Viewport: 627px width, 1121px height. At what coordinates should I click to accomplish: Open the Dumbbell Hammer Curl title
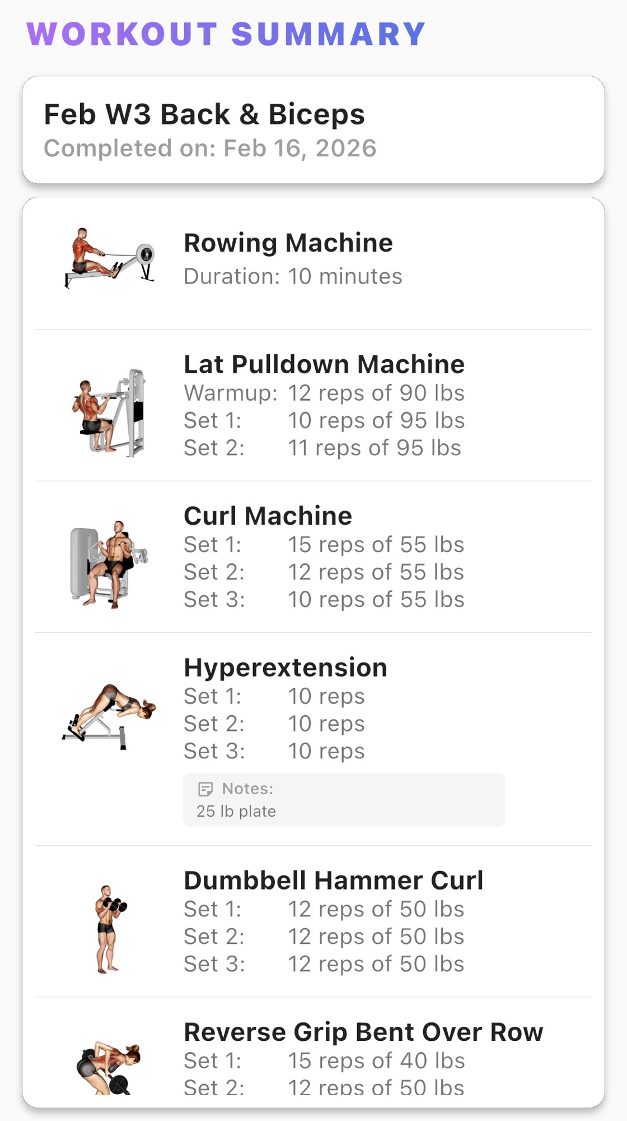coord(333,881)
